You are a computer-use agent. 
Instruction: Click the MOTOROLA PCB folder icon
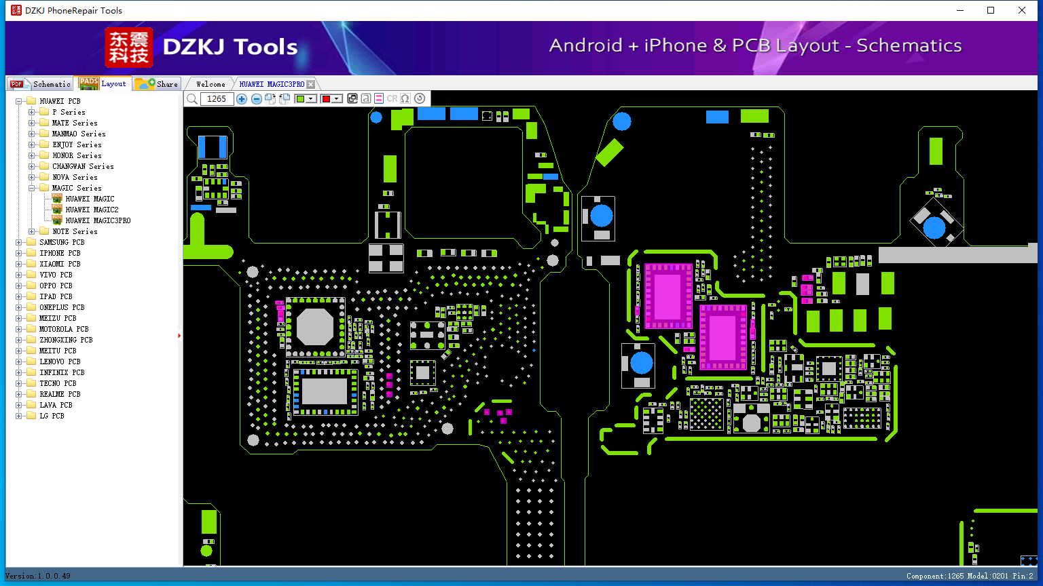pyautogui.click(x=31, y=329)
